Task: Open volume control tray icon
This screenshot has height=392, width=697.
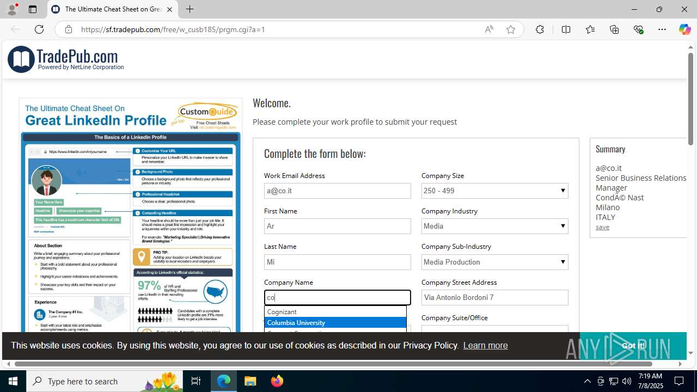Action: 626,381
